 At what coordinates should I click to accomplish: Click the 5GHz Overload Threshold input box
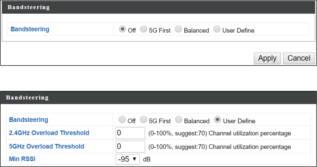coord(130,146)
